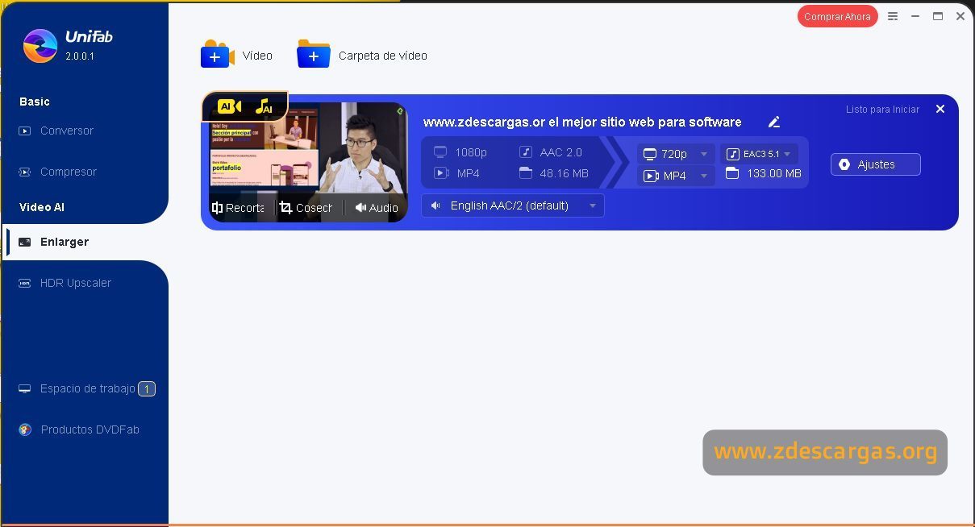Edit the file name with pencil icon

tap(774, 122)
